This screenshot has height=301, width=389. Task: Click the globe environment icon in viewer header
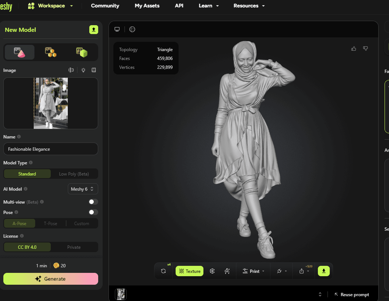click(132, 29)
